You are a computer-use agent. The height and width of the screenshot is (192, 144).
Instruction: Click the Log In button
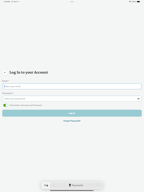coord(72,113)
